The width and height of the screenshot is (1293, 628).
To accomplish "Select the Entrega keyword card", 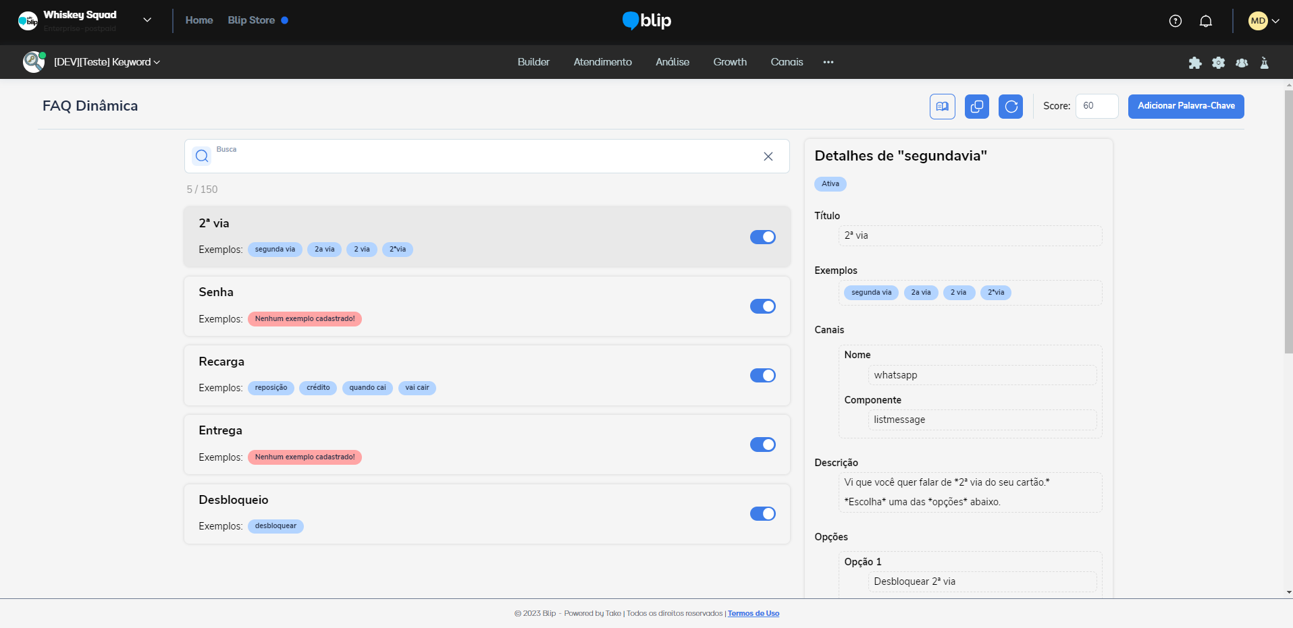I will coord(487,445).
